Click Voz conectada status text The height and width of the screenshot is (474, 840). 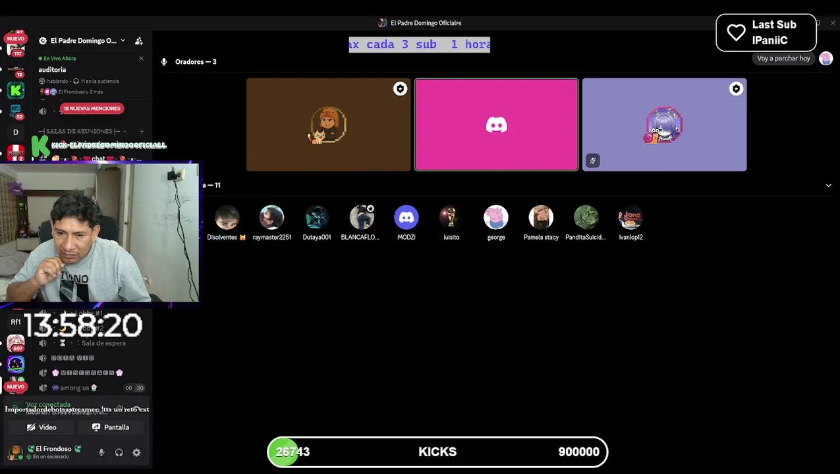click(x=48, y=405)
